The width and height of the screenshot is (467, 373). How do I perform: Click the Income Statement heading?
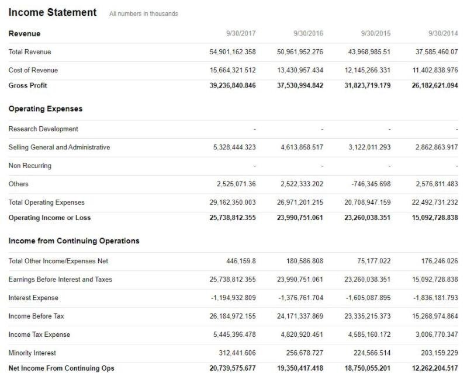click(53, 12)
